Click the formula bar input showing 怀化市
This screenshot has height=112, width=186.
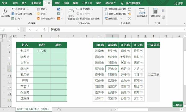[116, 30]
